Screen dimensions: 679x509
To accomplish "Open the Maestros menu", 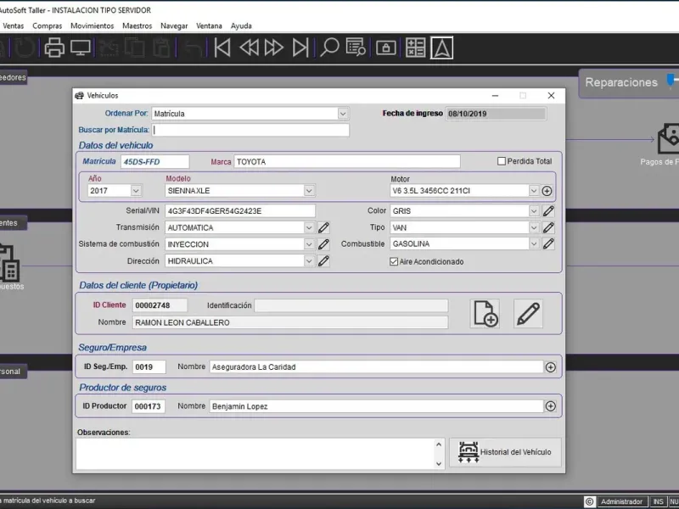I will (137, 26).
